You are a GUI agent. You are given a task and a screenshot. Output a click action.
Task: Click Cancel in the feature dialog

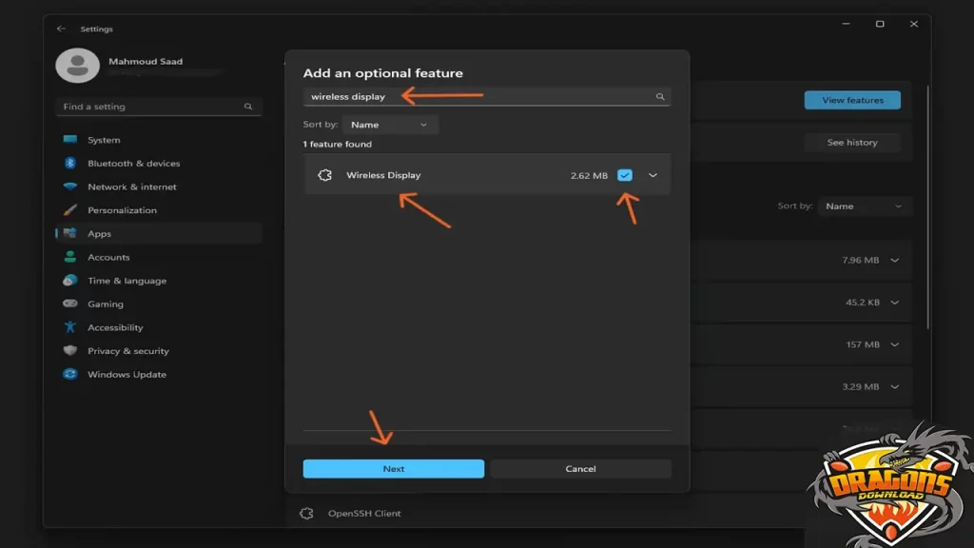click(x=580, y=469)
